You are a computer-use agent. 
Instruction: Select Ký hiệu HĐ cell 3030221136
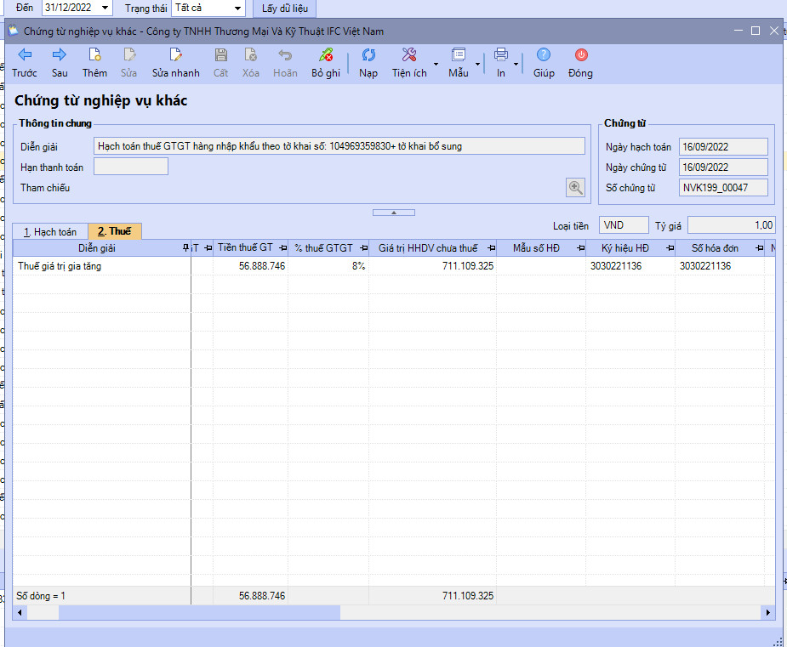pos(630,266)
